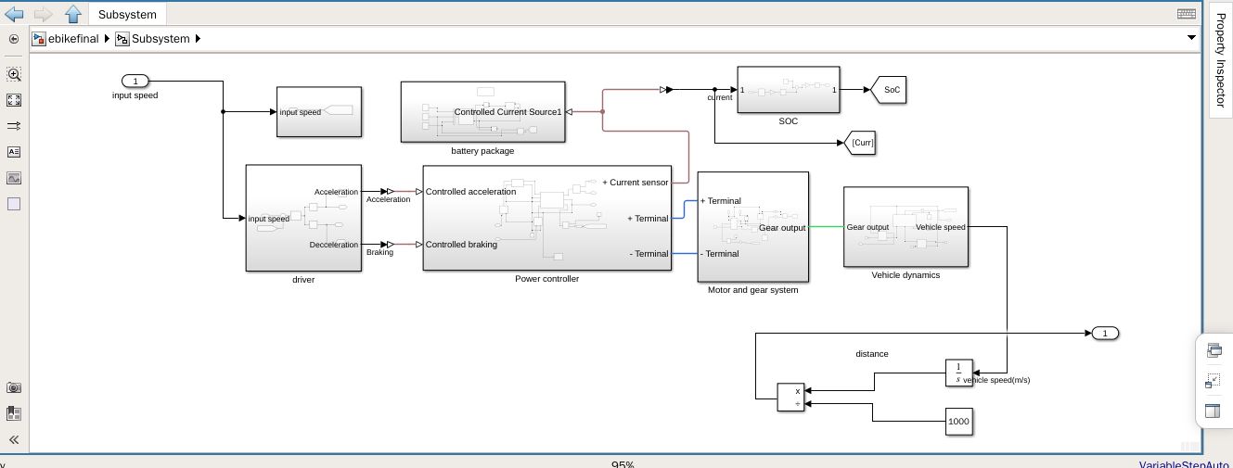Toggle the Area box tool
Viewport: 1233px width, 468px height.
[x=14, y=204]
